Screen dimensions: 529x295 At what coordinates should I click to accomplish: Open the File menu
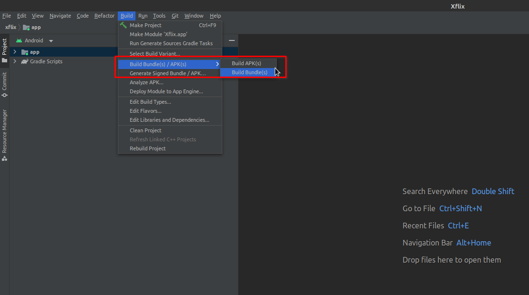pyautogui.click(x=6, y=16)
